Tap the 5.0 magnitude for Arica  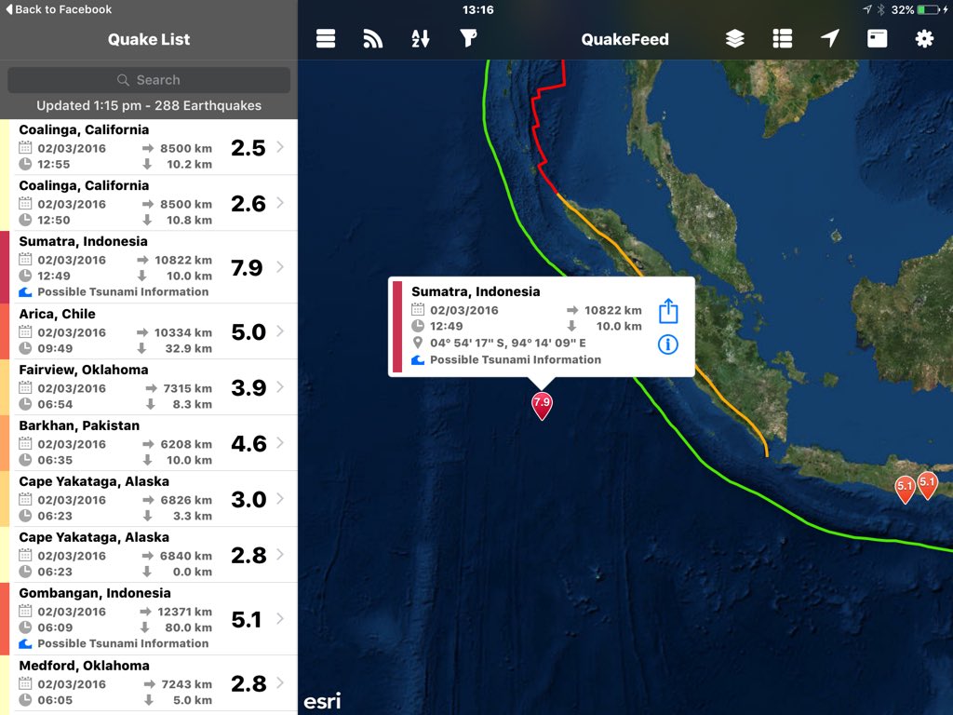(248, 332)
